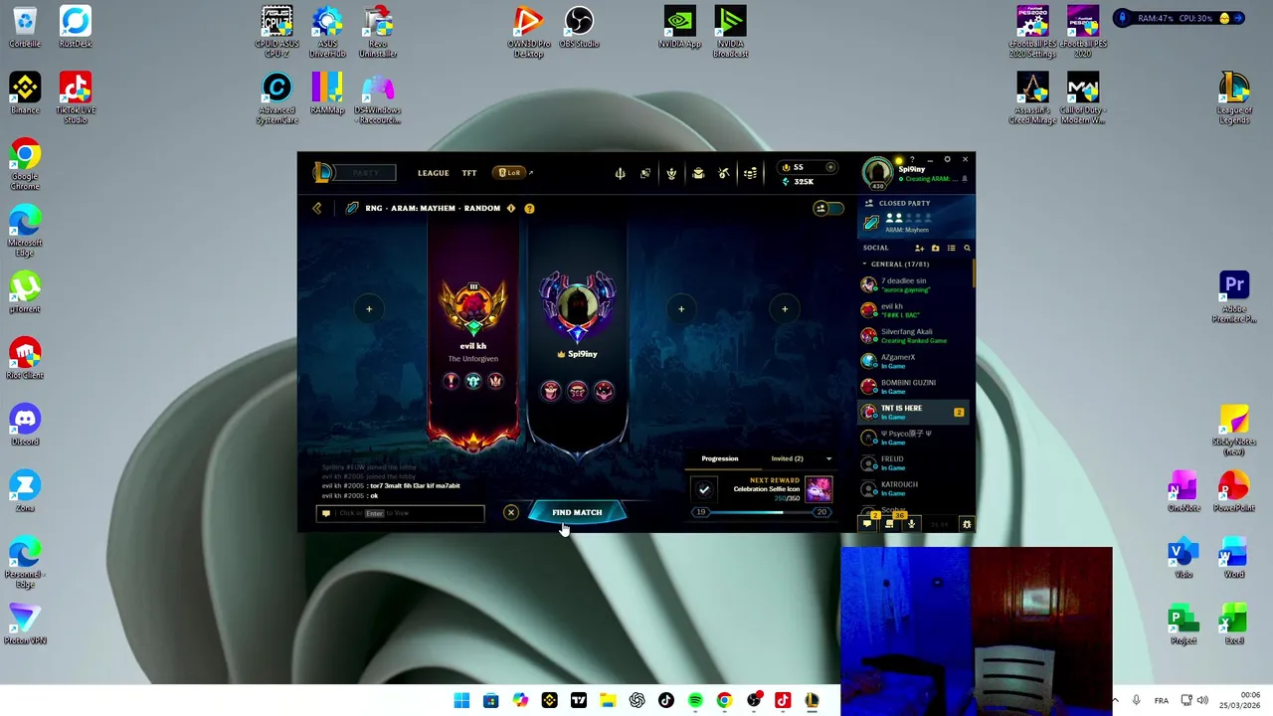
Task: Click the CLOSED PARTY header in Social panel
Action: [904, 203]
